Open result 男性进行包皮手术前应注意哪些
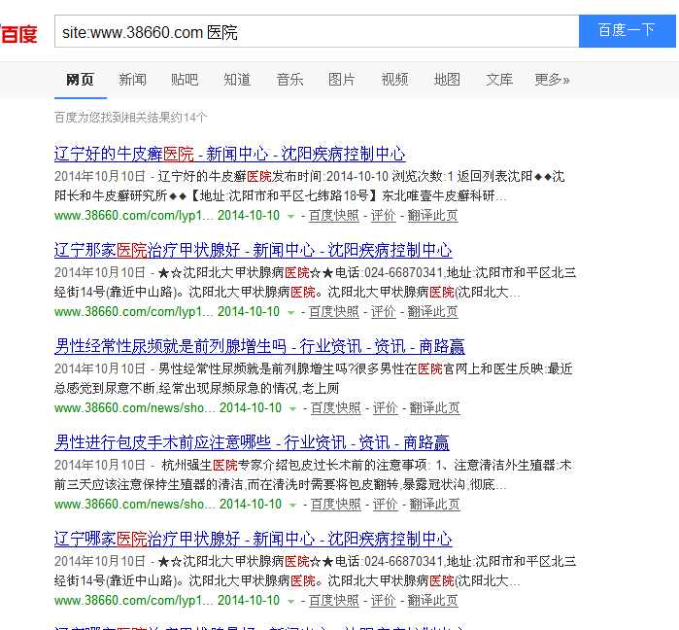 pyautogui.click(x=252, y=442)
